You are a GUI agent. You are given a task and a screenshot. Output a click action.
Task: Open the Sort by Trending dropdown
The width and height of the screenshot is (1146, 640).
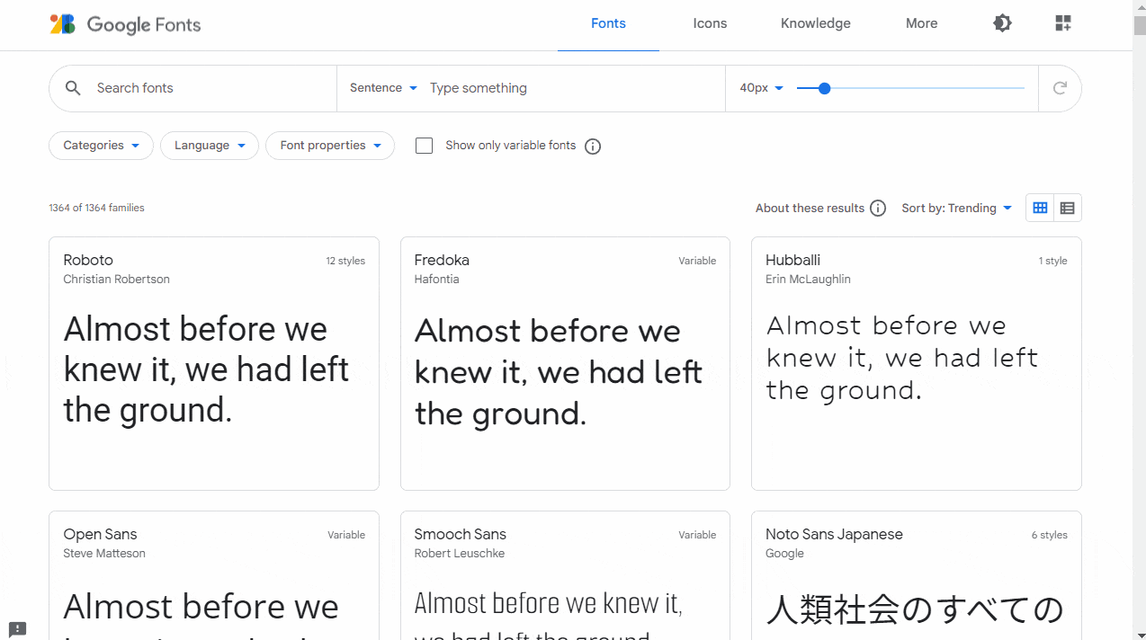(x=956, y=209)
